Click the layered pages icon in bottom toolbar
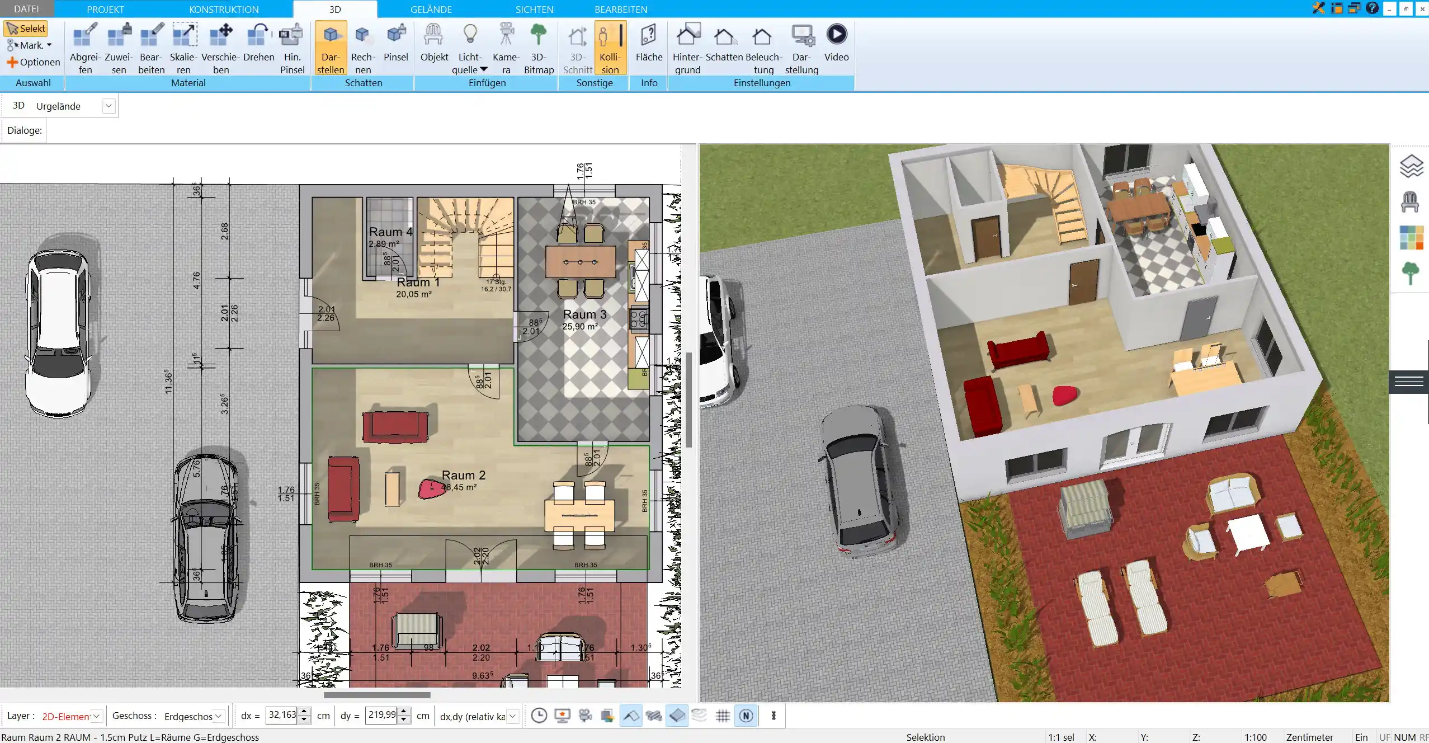The image size is (1429, 743). point(607,716)
